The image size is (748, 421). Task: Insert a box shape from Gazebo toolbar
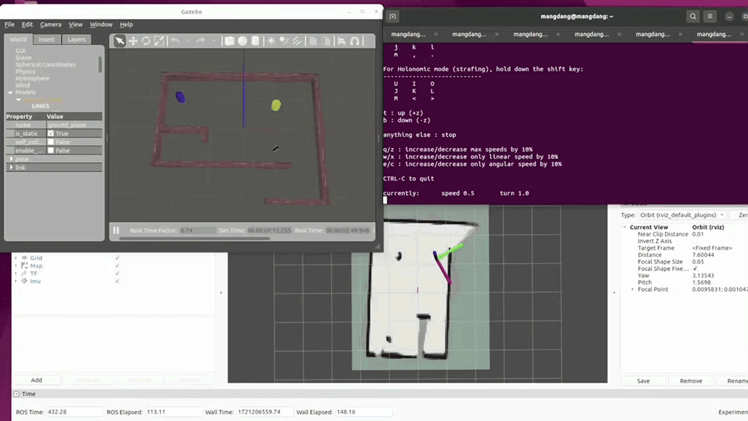[229, 41]
